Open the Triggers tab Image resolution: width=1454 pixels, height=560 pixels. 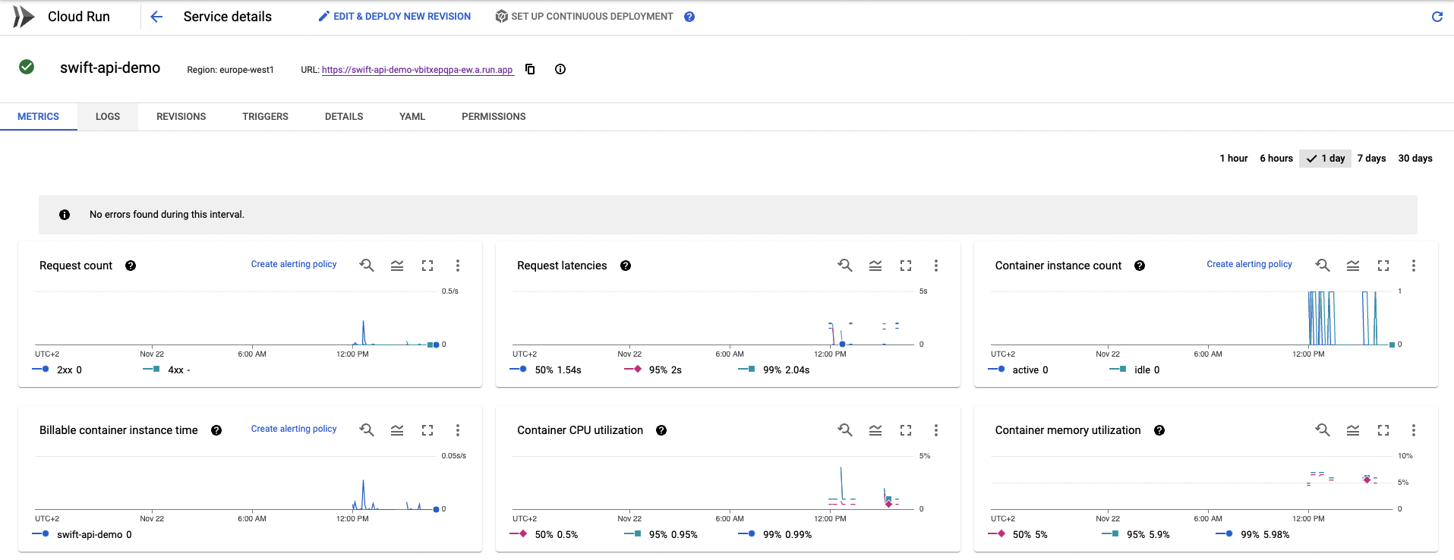tap(265, 117)
